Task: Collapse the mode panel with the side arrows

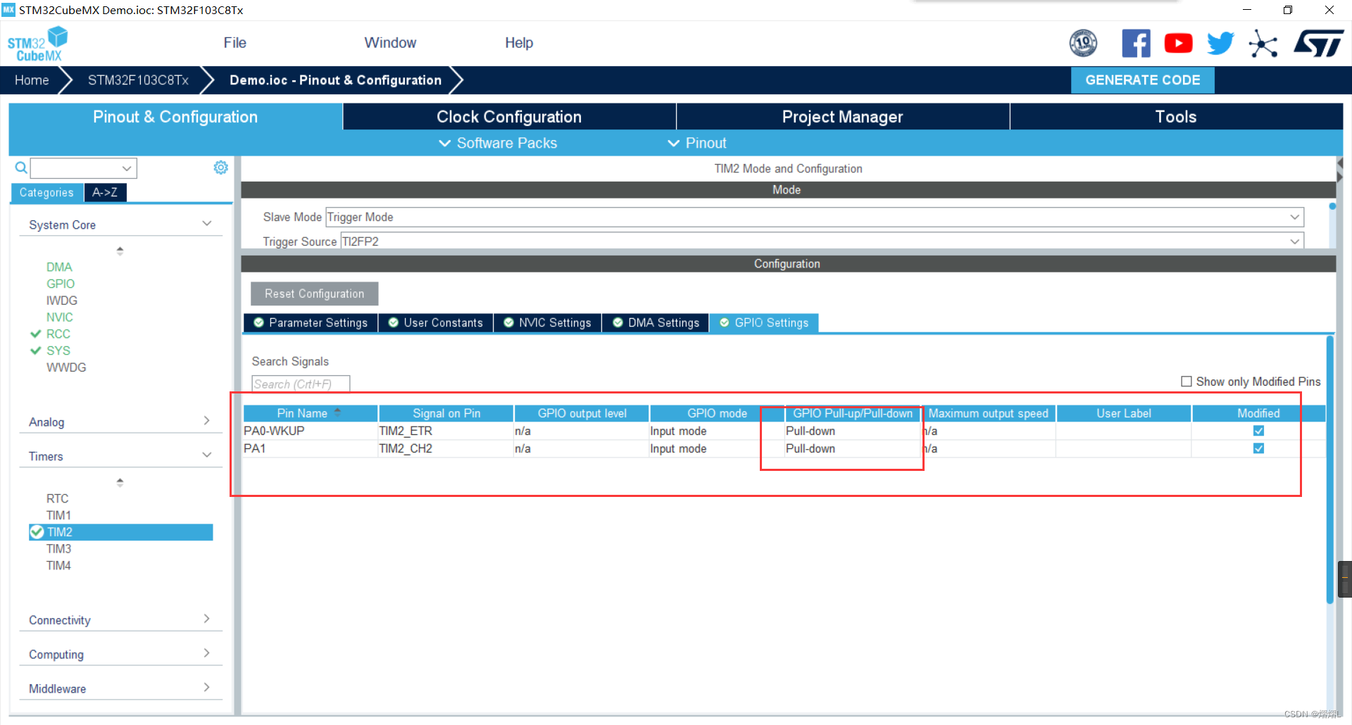Action: [x=1340, y=170]
